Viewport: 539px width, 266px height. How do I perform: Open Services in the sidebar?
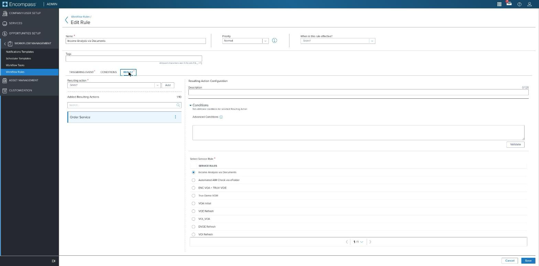click(29, 23)
